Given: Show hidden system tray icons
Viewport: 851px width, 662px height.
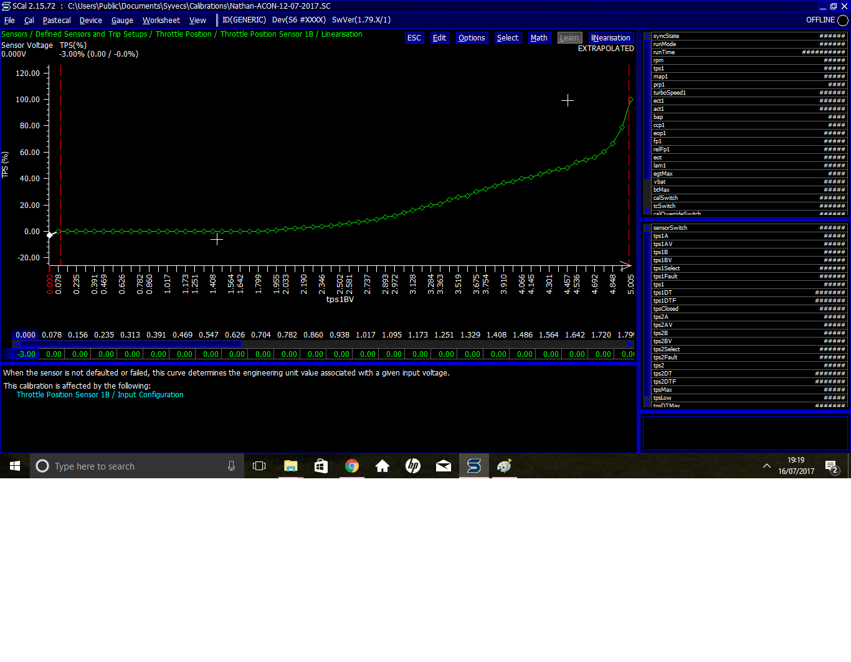Looking at the screenshot, I should click(x=766, y=466).
